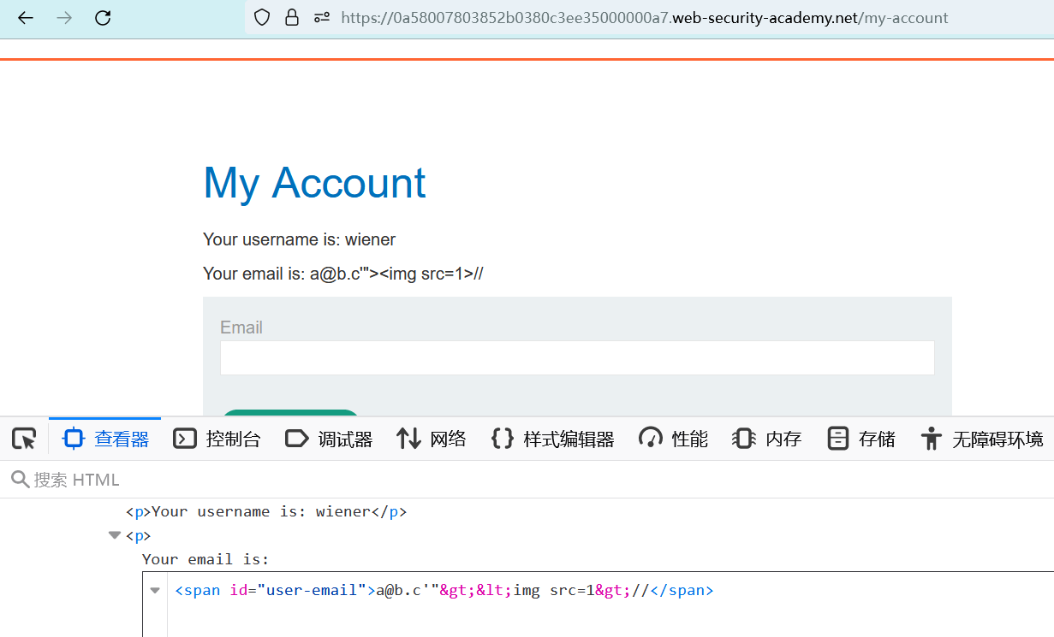
Task: Open the site permissions icon in address bar
Action: [x=322, y=17]
